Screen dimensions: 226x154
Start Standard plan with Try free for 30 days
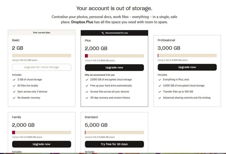tap(114, 144)
